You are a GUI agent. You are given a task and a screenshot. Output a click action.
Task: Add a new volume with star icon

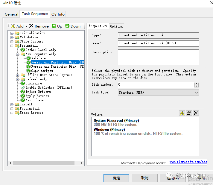pyautogui.click(x=182, y=113)
